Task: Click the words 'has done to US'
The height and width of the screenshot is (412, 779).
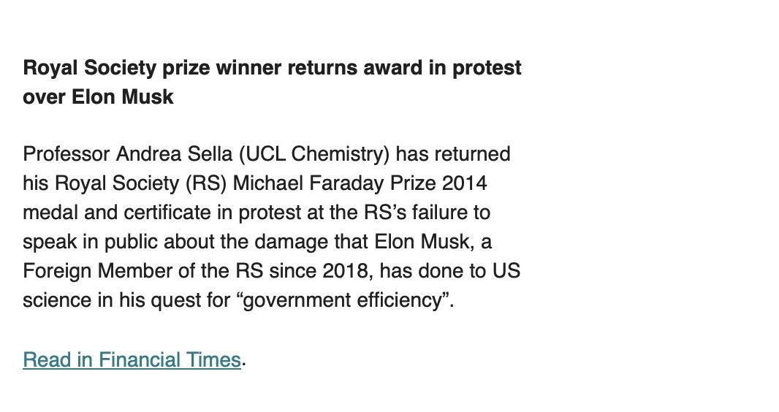Action: (450, 271)
